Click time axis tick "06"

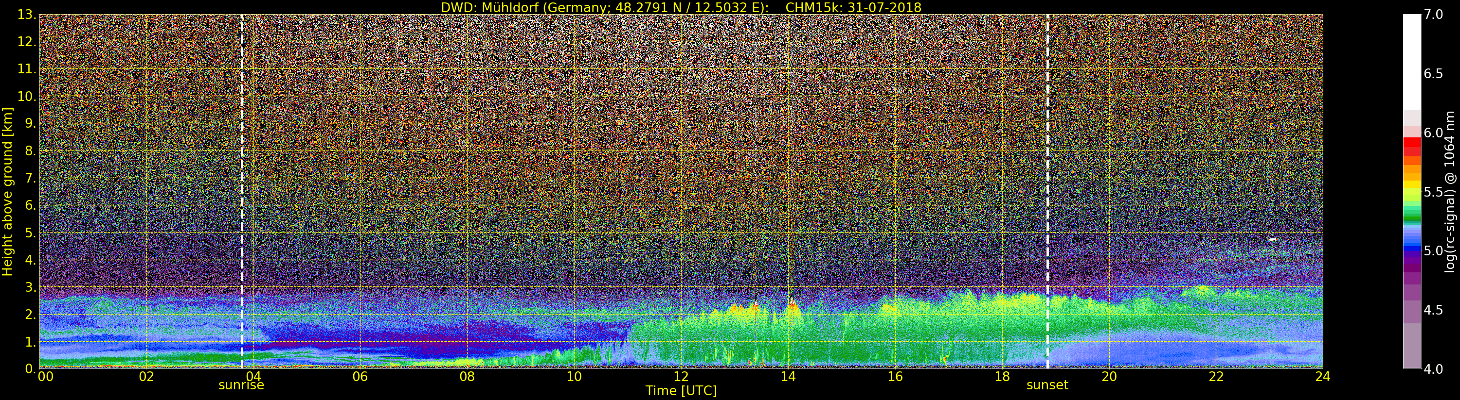click(x=360, y=377)
